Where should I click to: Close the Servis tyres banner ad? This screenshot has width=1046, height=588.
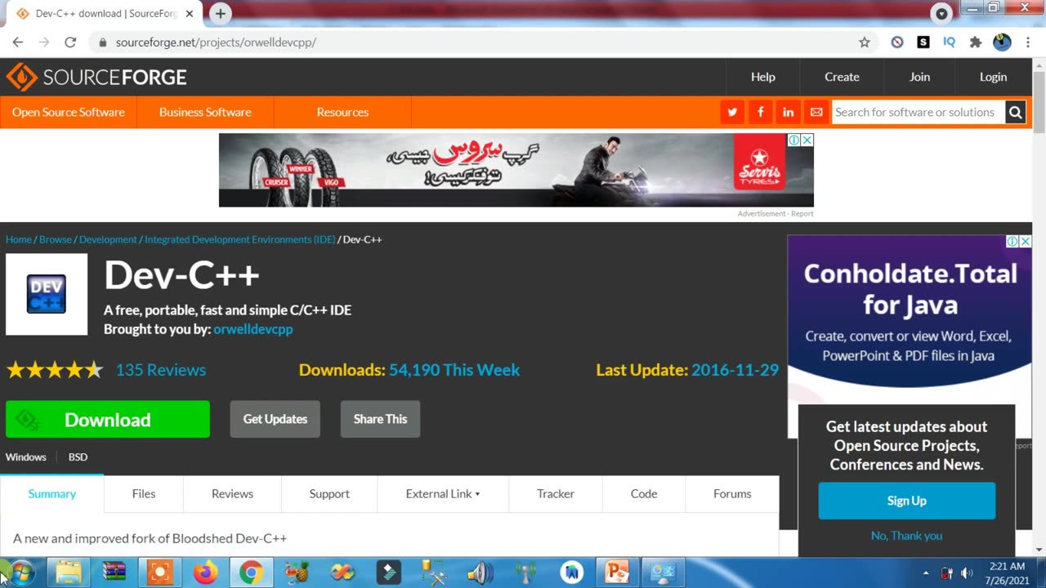(807, 140)
